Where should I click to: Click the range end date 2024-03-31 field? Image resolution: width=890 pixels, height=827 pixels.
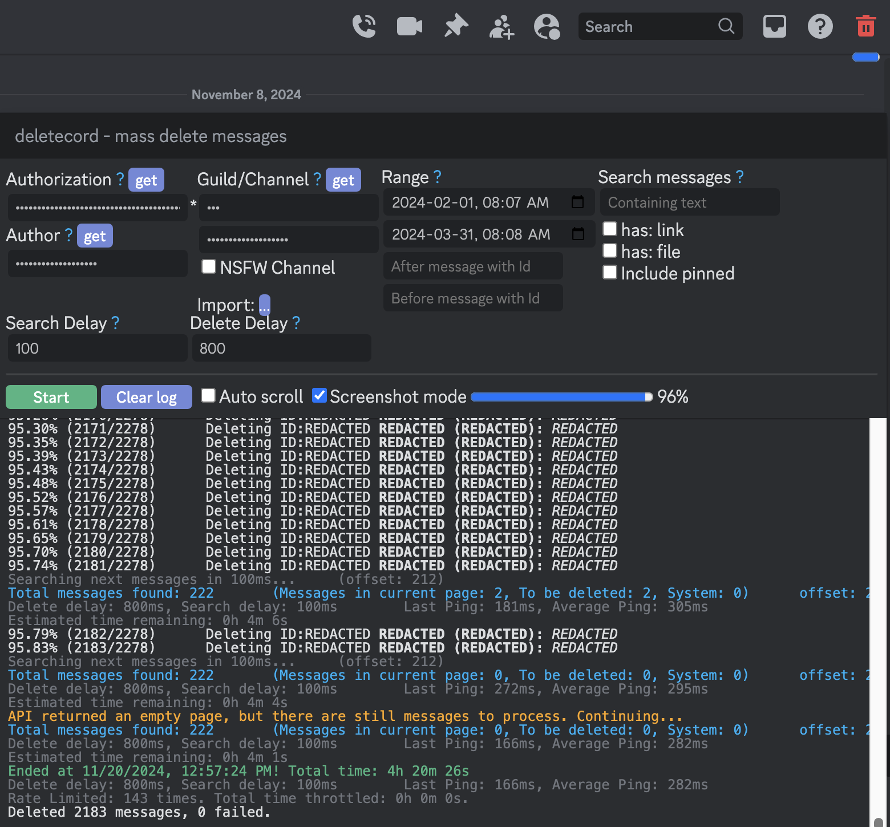(x=488, y=234)
